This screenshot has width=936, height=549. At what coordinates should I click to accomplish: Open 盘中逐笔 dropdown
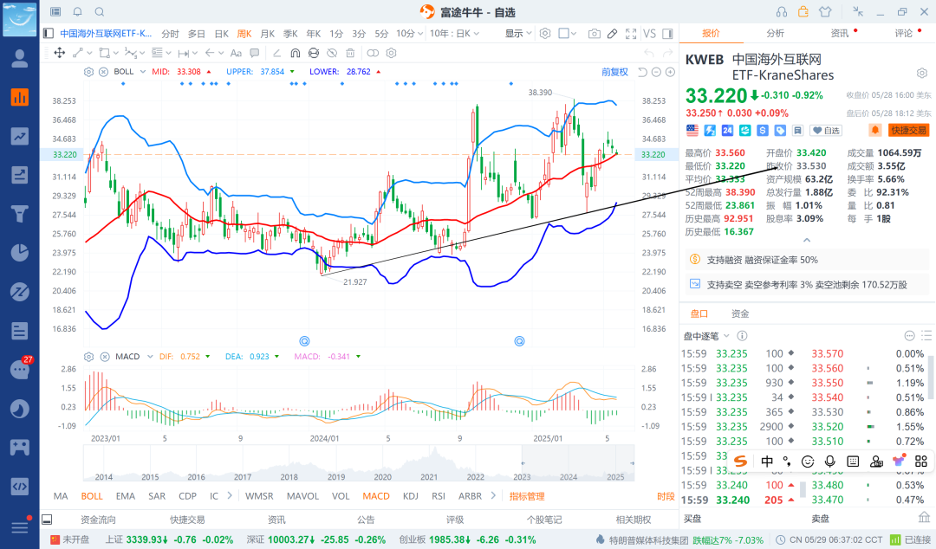707,336
